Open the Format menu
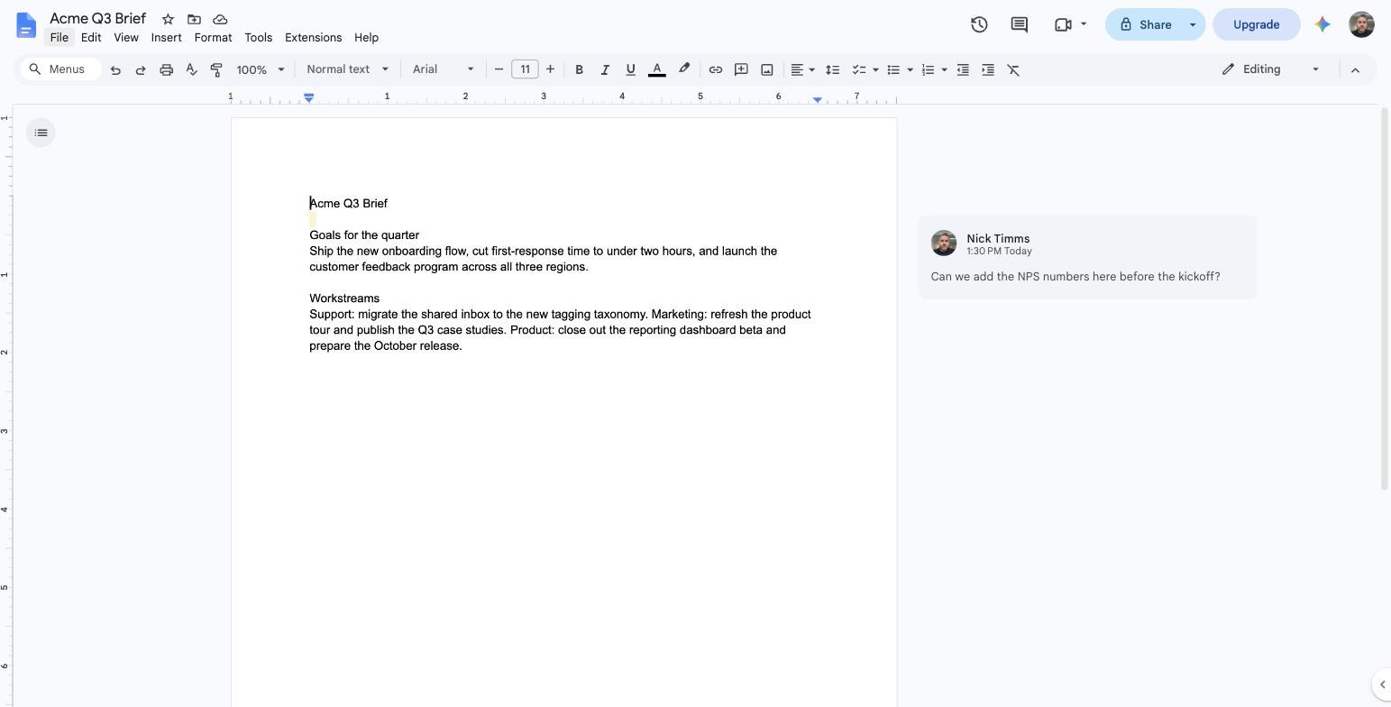 tap(213, 38)
